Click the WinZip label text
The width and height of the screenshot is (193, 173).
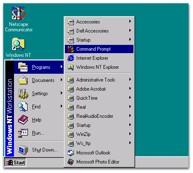(83, 134)
